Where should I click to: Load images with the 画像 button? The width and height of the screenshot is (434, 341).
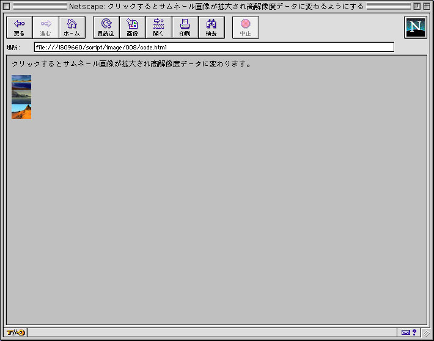pos(133,27)
